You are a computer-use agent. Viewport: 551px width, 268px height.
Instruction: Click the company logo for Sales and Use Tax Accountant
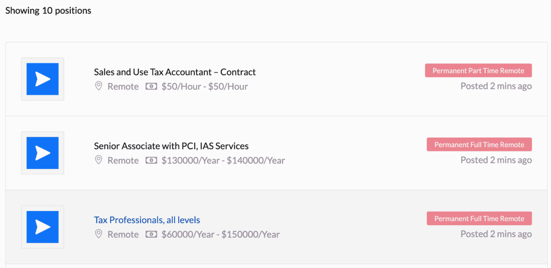[x=42, y=79]
